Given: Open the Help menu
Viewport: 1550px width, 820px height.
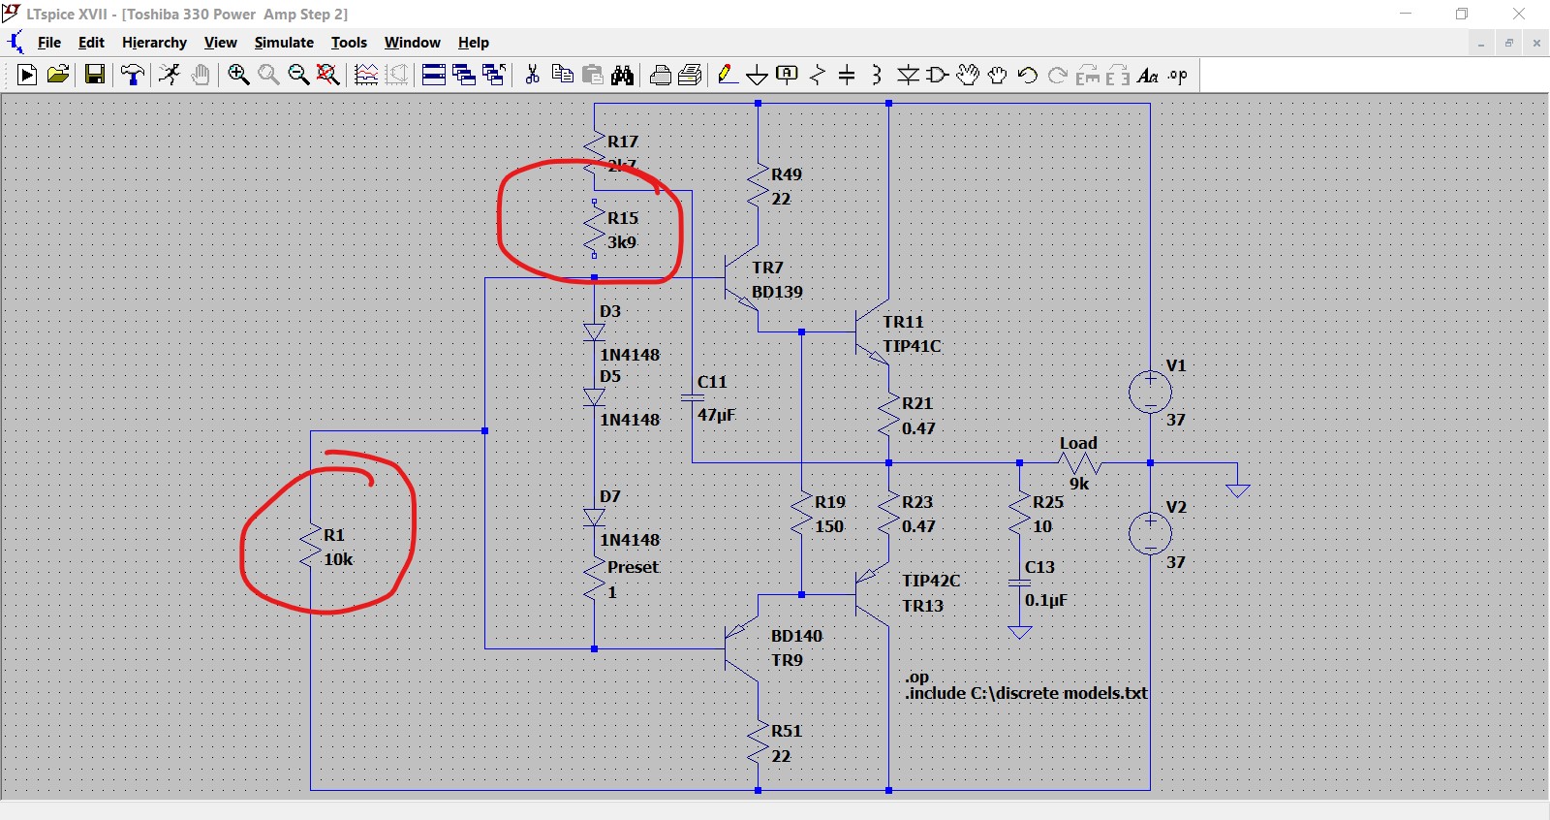Looking at the screenshot, I should (x=473, y=43).
